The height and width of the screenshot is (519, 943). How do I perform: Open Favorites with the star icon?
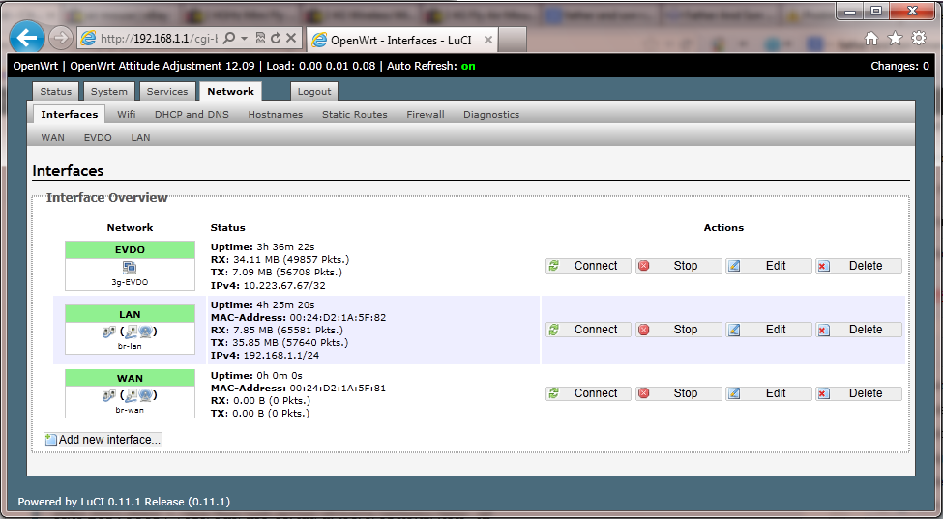895,39
